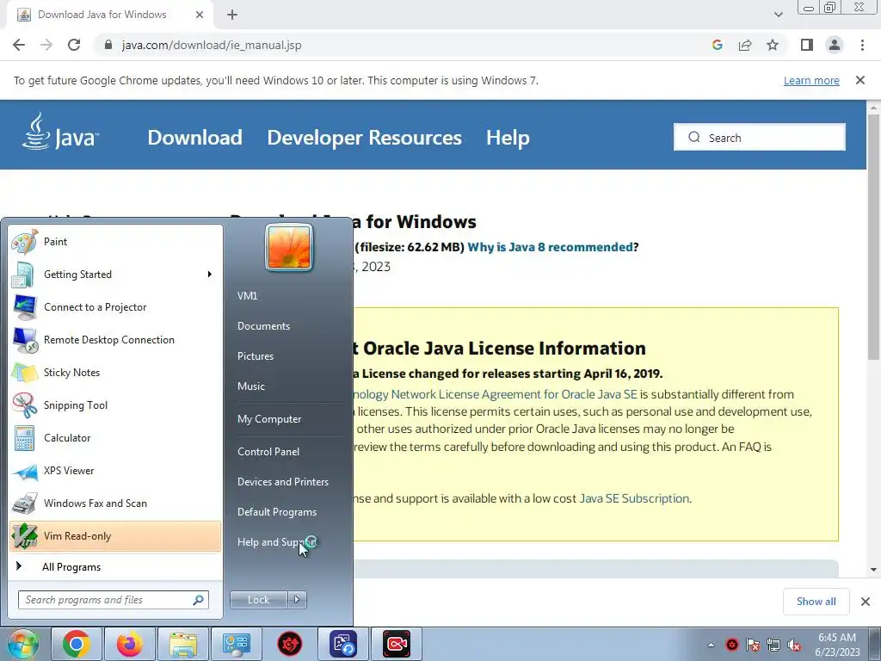Viewport: 881px width, 661px height.
Task: Show hidden system tray icons
Action: tap(711, 645)
